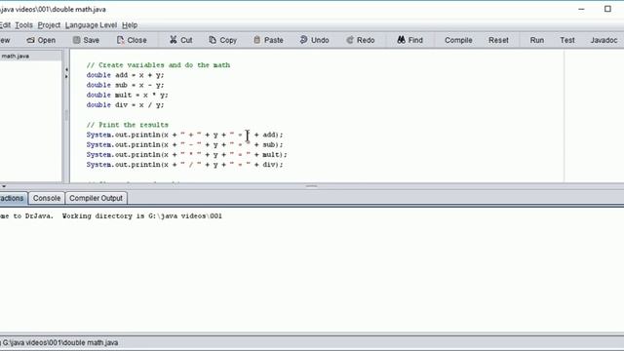Collapse editor pane with bottom-left arrow
Image resolution: width=624 pixels, height=351 pixels.
point(3,186)
